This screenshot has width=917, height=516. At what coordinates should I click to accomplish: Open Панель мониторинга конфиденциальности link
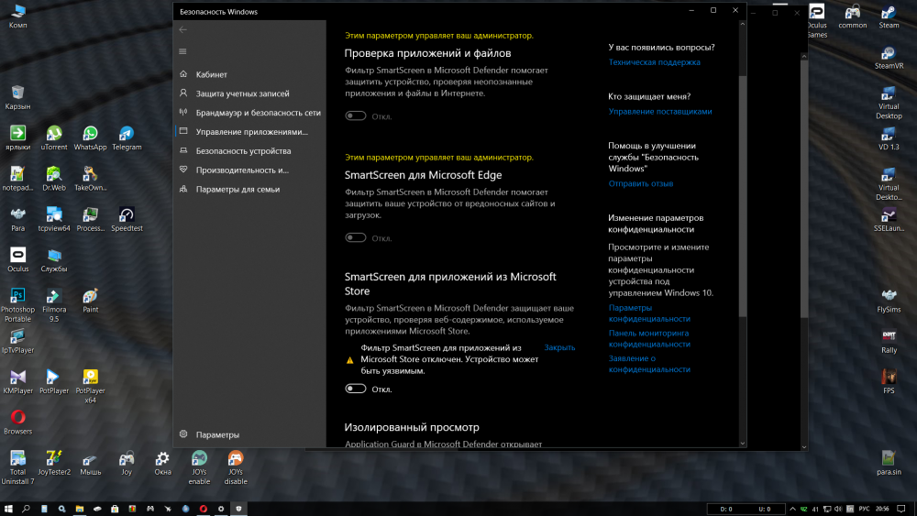point(649,338)
